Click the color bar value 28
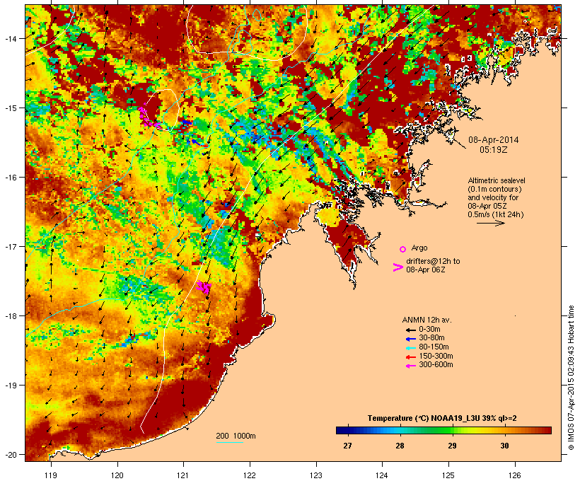 coord(400,446)
